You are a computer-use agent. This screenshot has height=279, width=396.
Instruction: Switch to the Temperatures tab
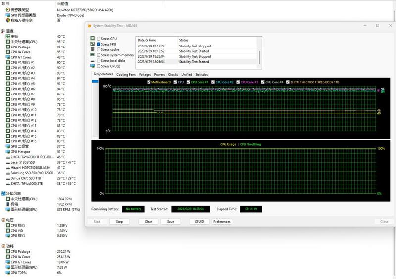[103, 74]
